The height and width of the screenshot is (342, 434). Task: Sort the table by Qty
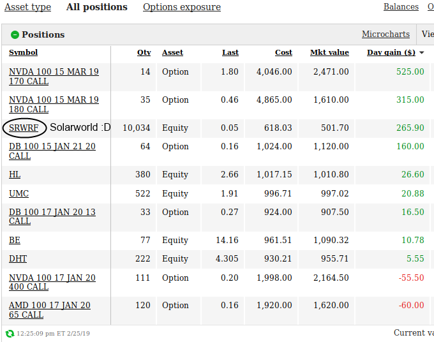click(x=144, y=52)
